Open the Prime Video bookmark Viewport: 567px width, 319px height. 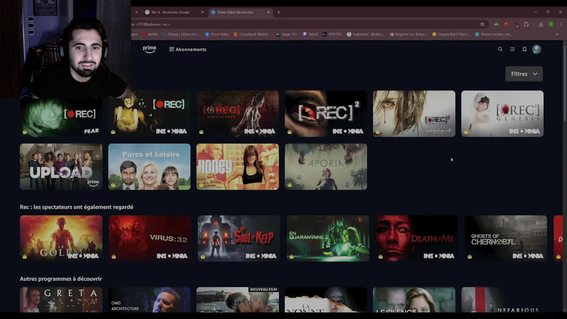pyautogui.click(x=217, y=34)
